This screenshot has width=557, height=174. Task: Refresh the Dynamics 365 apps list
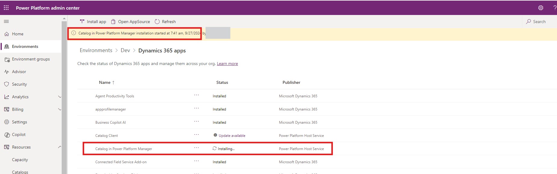point(165,22)
